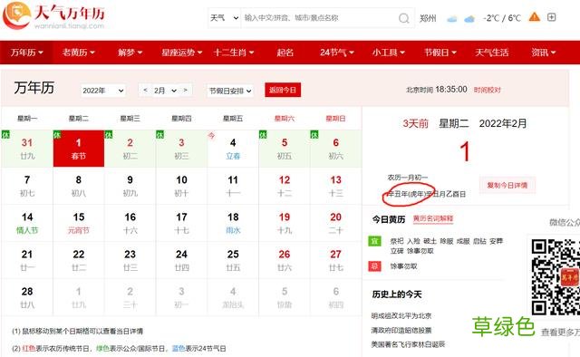Select February 28 廿八 date cell

click(27, 297)
